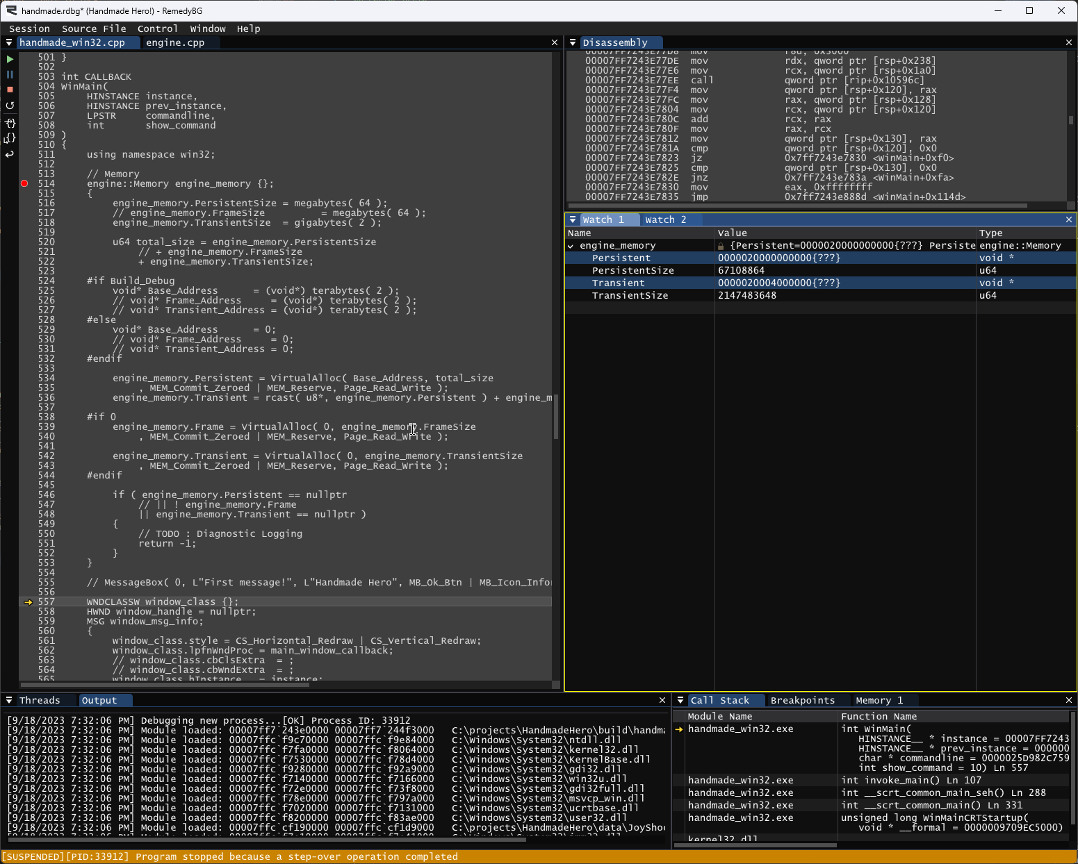The width and height of the screenshot is (1078, 864).
Task: Close the Watch panel
Action: [x=1069, y=219]
